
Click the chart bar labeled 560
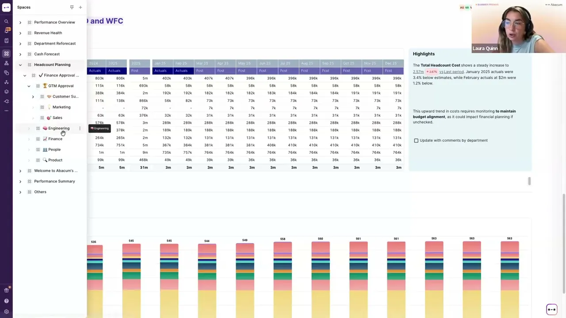321,280
